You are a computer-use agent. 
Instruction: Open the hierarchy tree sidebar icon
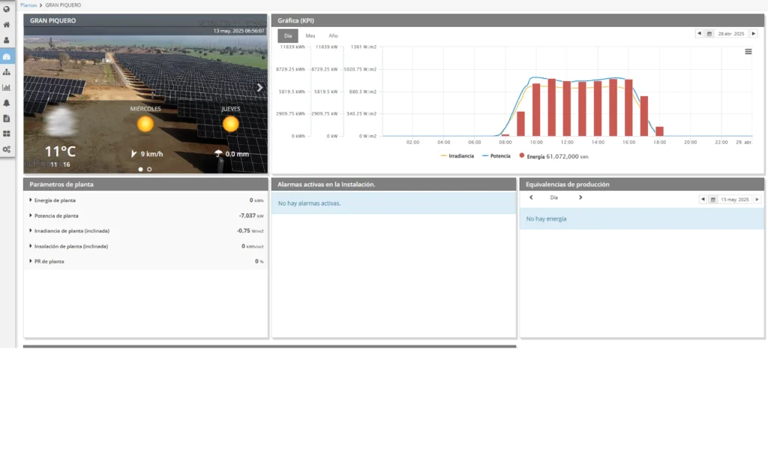click(x=7, y=72)
